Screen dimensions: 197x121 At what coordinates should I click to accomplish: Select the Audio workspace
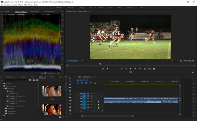(x=110, y=8)
